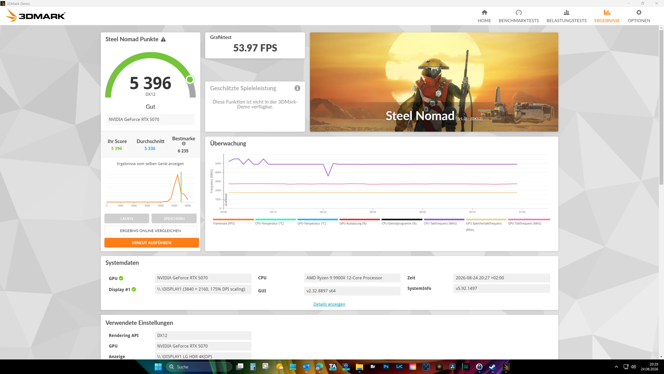
Task: Toggle the CPU Taktfrequenz legend item
Action: click(444, 222)
